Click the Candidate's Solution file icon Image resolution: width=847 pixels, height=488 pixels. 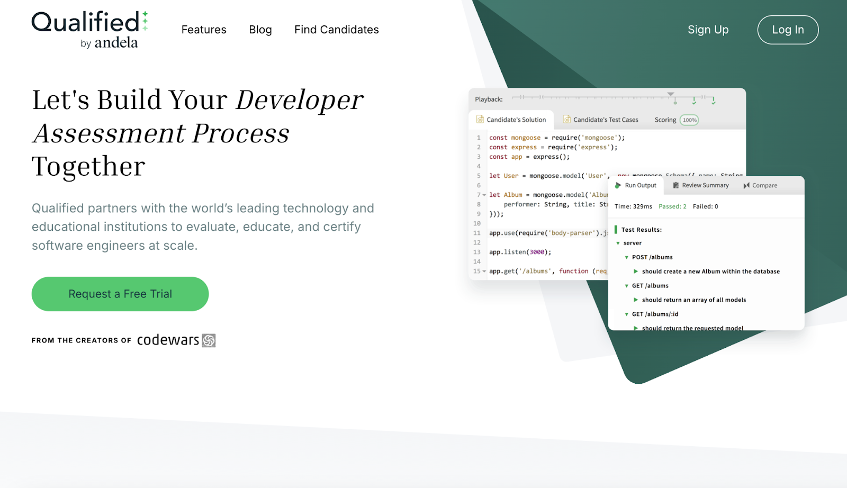tap(480, 120)
